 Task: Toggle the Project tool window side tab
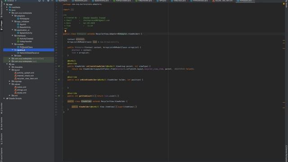pyautogui.click(x=1, y=25)
